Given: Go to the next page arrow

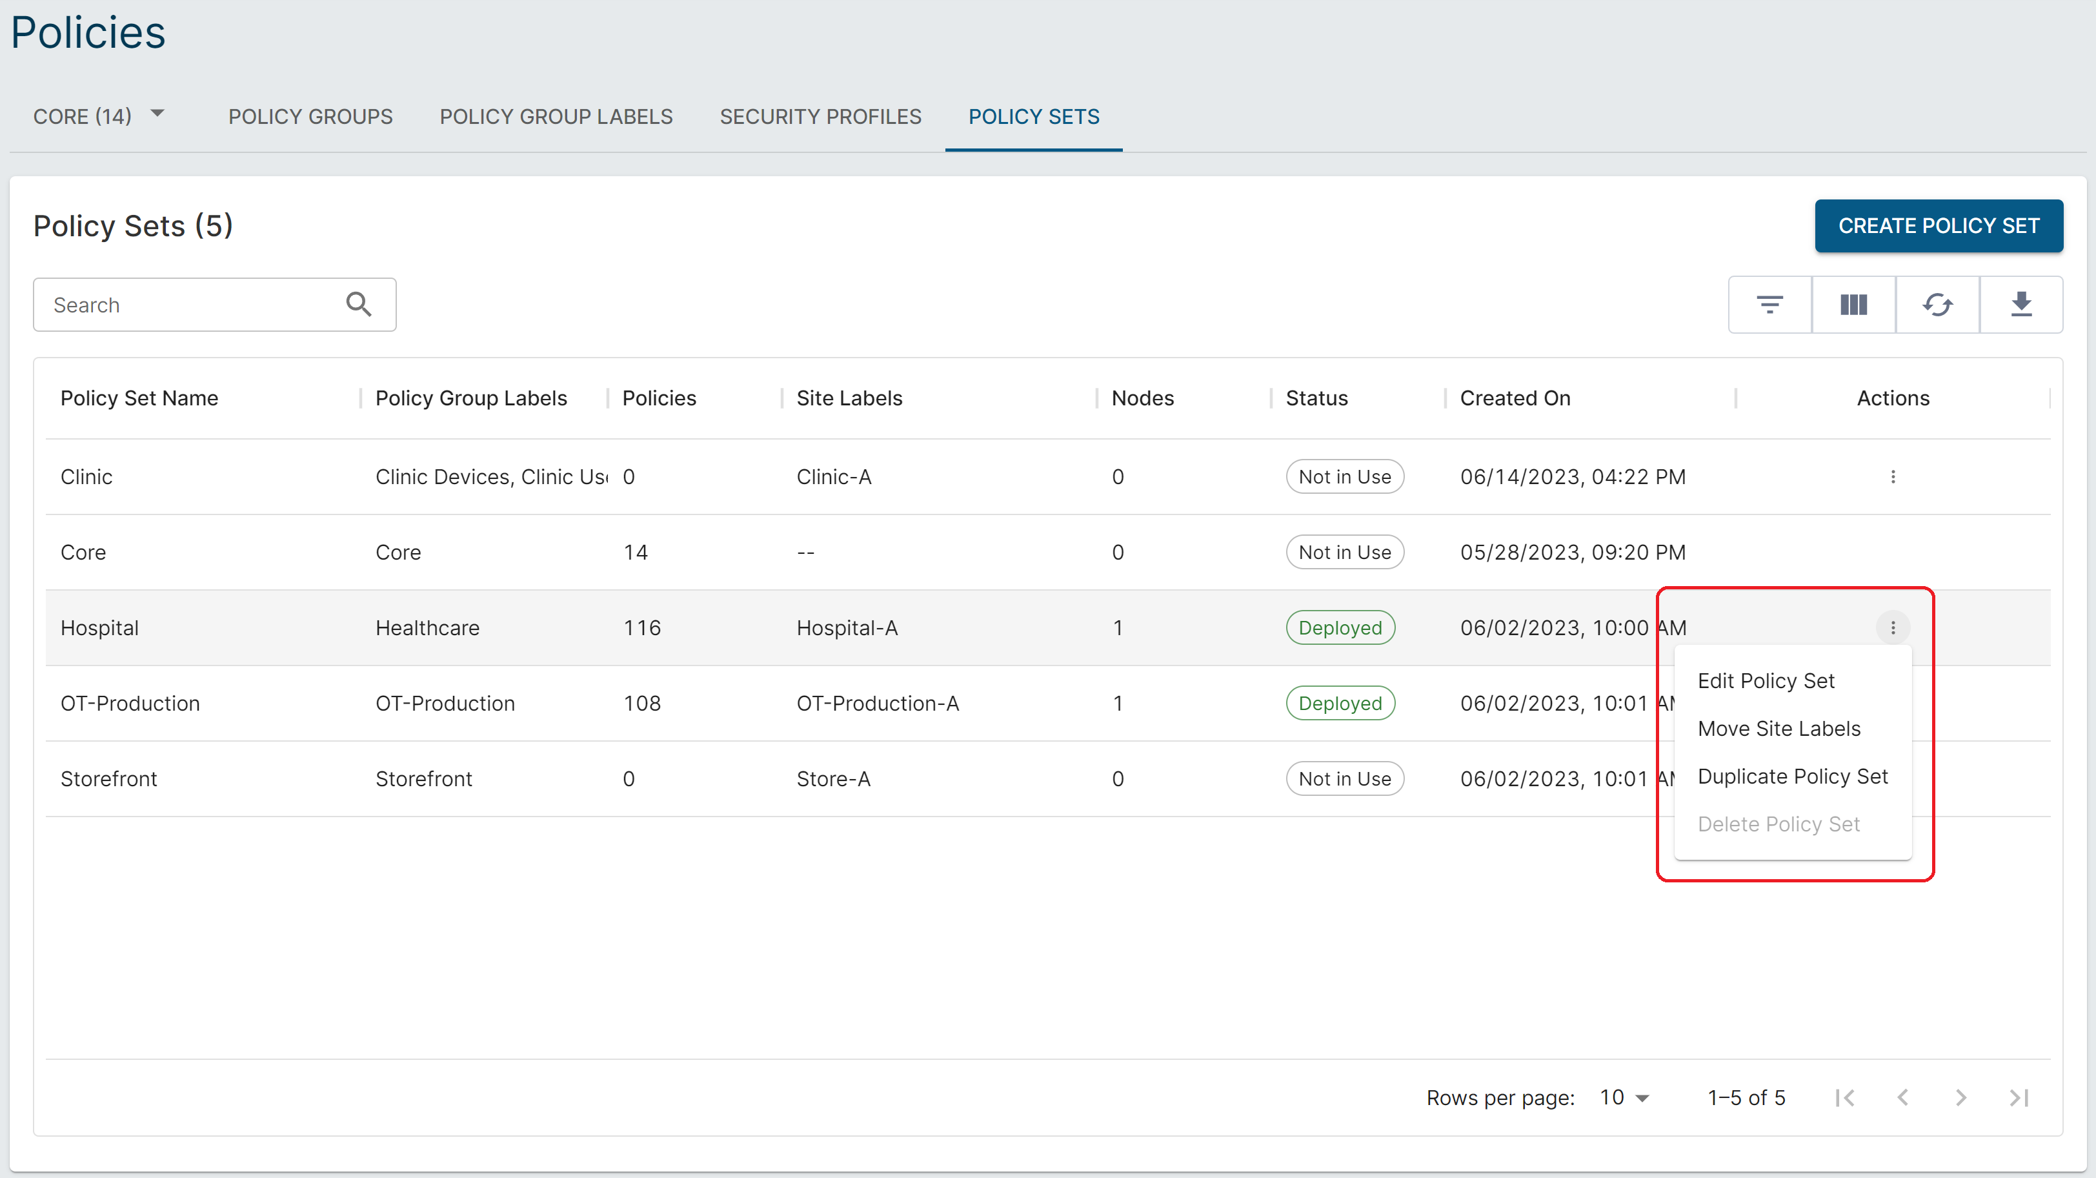Looking at the screenshot, I should coord(1961,1097).
